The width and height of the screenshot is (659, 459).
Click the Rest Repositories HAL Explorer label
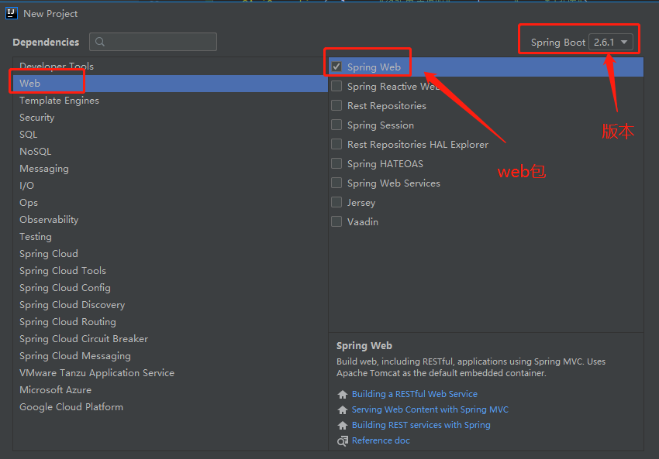point(418,144)
